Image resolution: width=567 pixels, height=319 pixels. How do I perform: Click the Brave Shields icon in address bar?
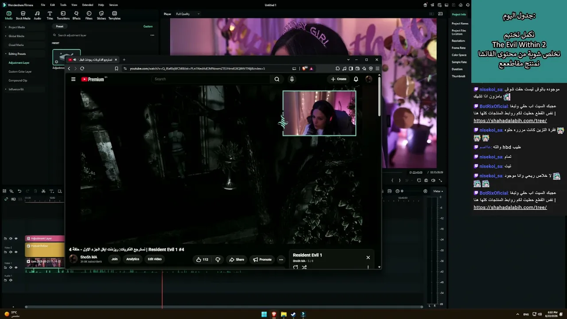[304, 69]
